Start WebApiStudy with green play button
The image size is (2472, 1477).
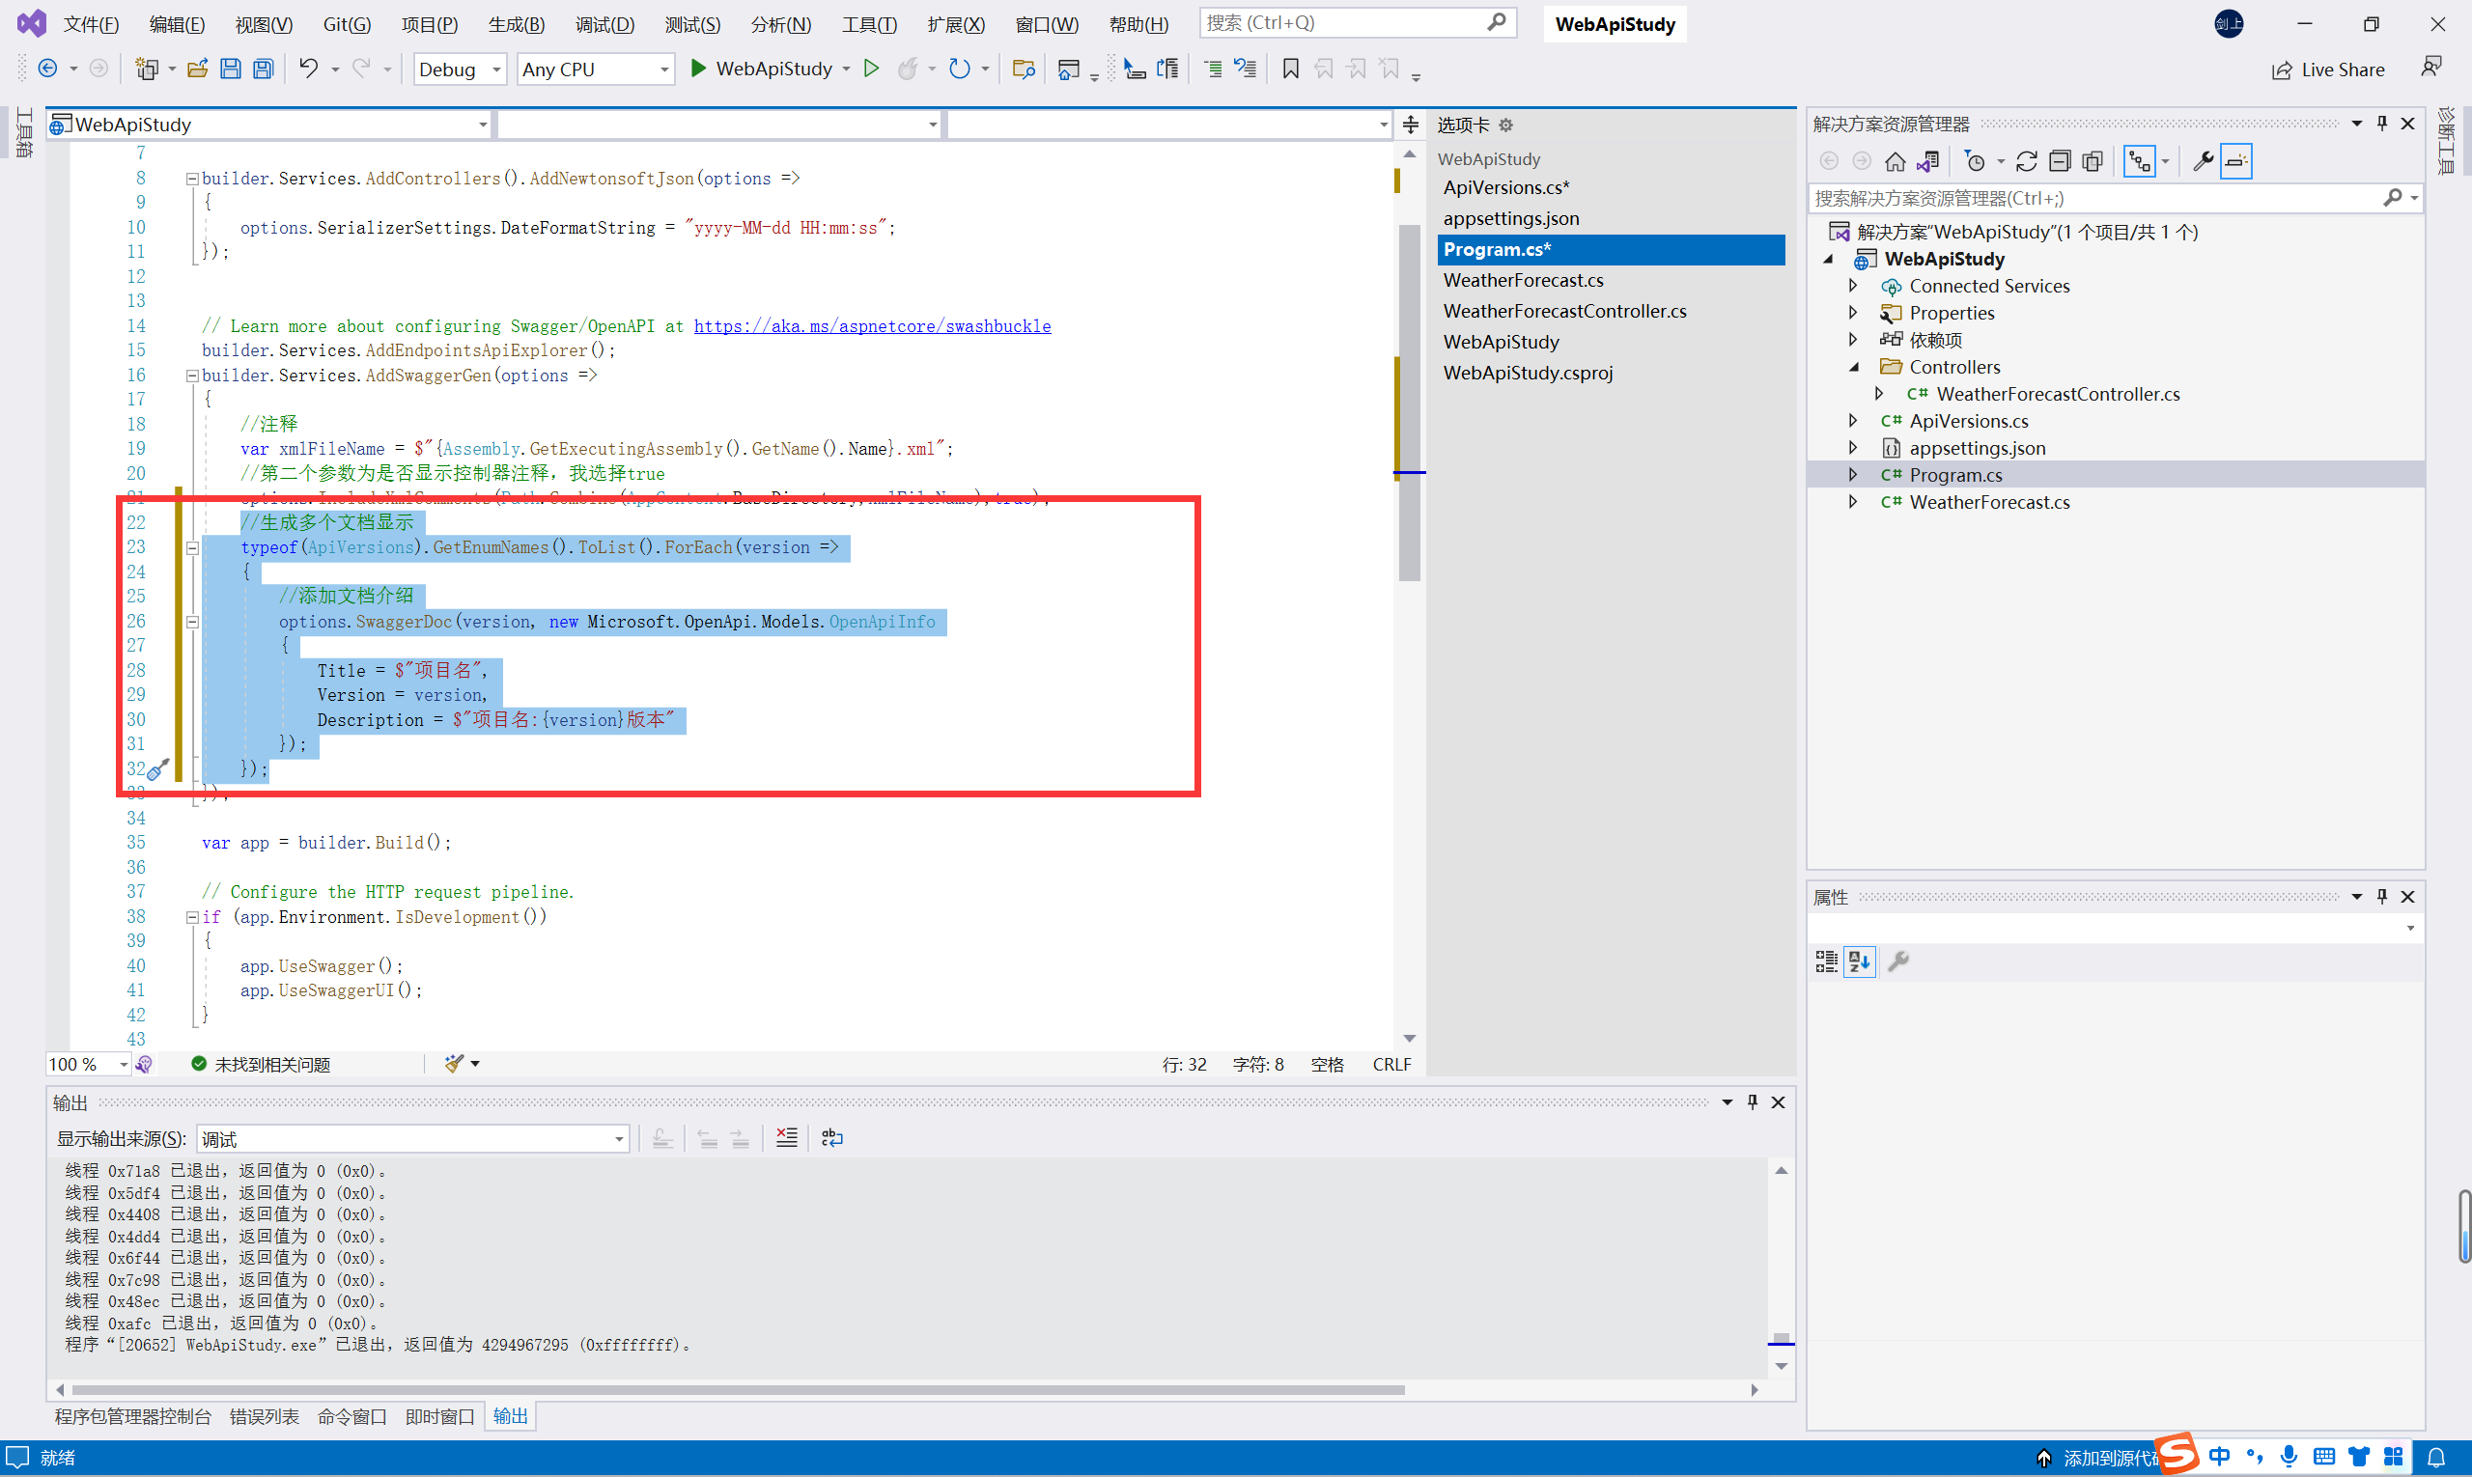point(699,69)
